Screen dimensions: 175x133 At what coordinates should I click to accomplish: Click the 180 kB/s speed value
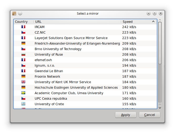pos(129,88)
